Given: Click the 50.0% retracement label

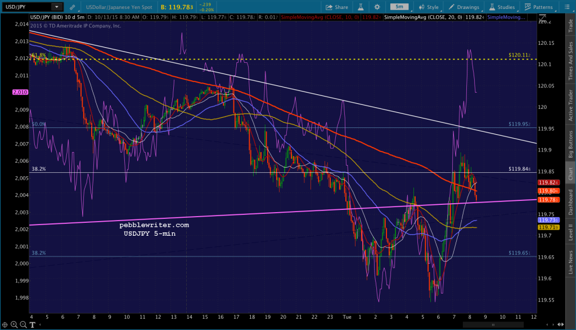Looking at the screenshot, I should (x=39, y=124).
